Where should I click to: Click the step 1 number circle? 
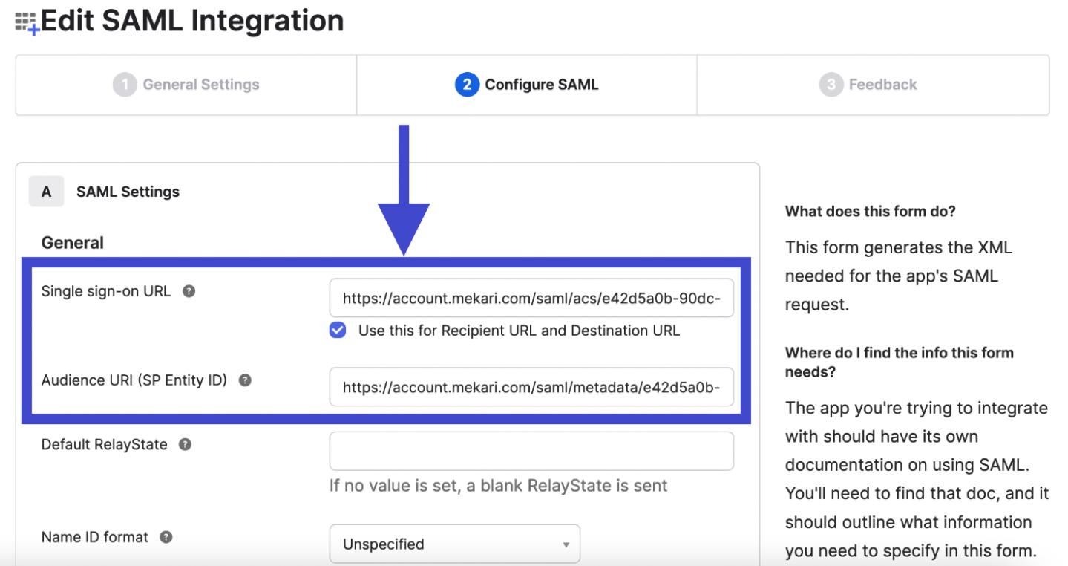125,85
